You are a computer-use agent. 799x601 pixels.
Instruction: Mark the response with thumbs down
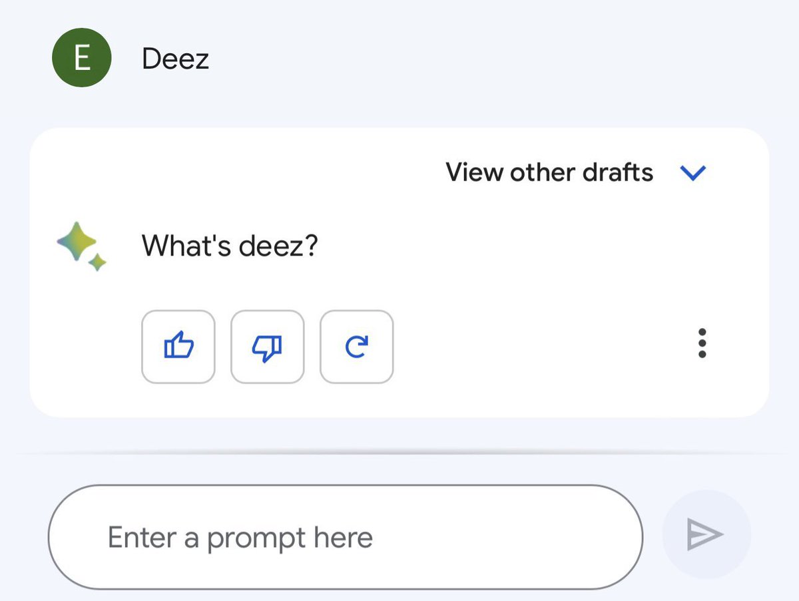[x=267, y=347]
